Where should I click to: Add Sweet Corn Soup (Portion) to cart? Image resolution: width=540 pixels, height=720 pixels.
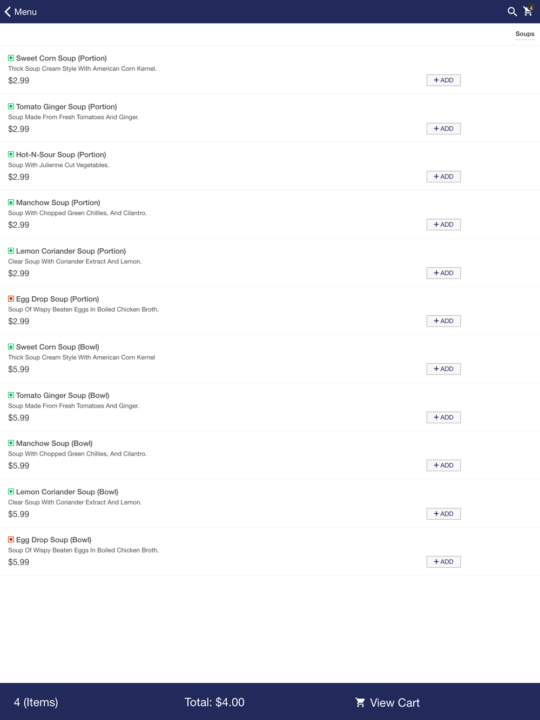[x=443, y=80]
